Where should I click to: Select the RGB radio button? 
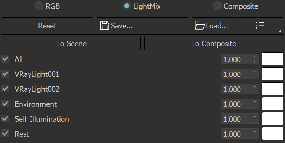39,6
